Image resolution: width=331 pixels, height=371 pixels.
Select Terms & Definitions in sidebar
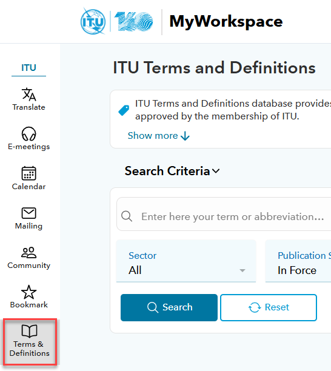point(30,341)
